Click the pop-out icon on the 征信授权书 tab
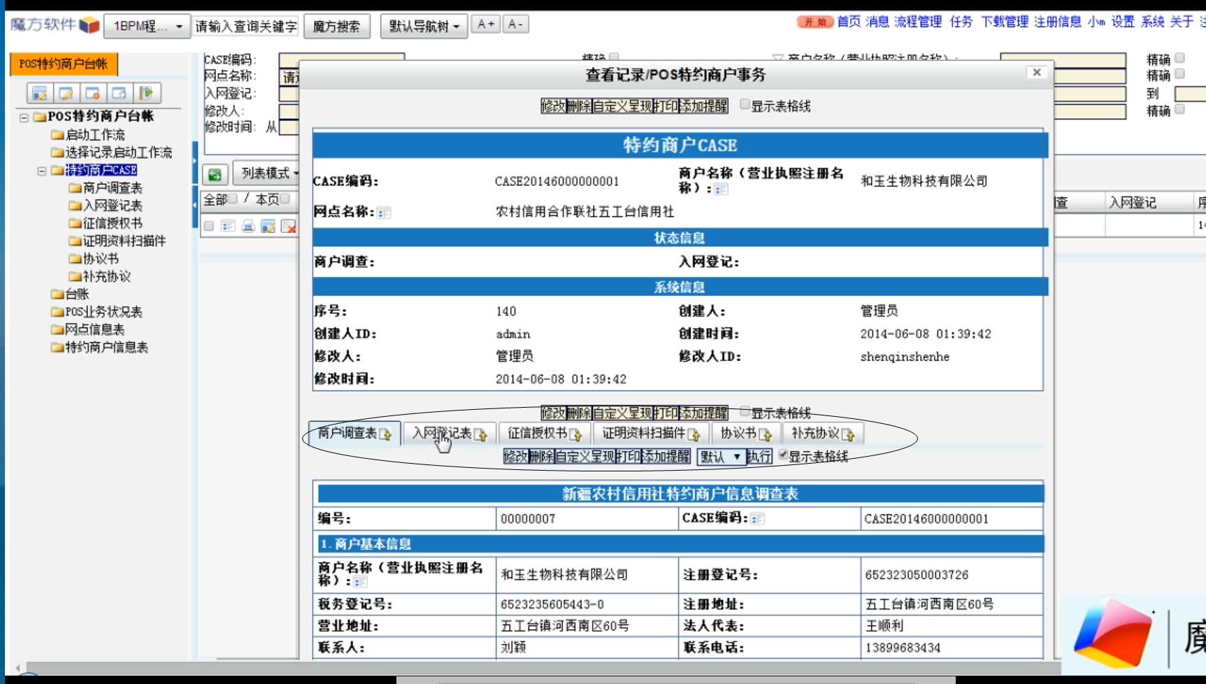1206x684 pixels. [575, 434]
